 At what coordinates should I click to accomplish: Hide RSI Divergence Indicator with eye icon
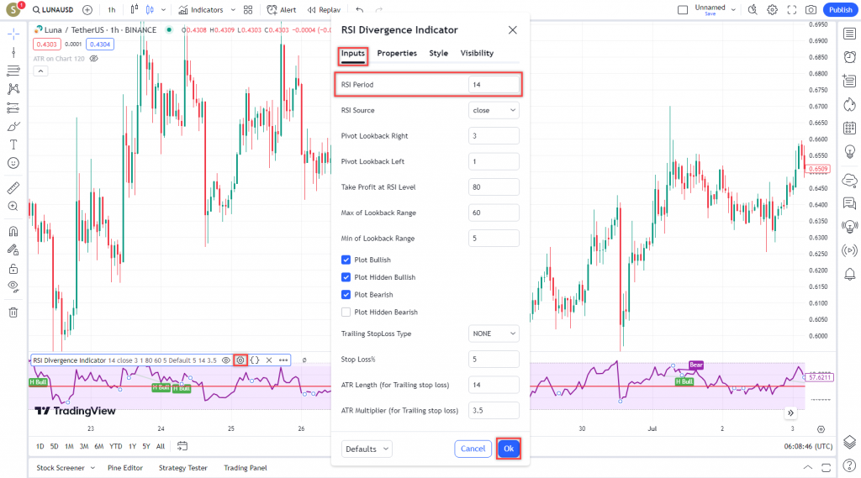[225, 360]
